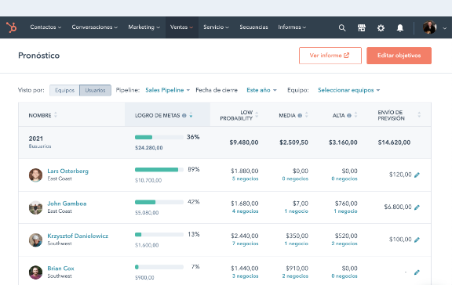Viewport: 452px width, 285px height.
Task: Open Brian Cox's 2 negocios link
Action: pyautogui.click(x=295, y=276)
